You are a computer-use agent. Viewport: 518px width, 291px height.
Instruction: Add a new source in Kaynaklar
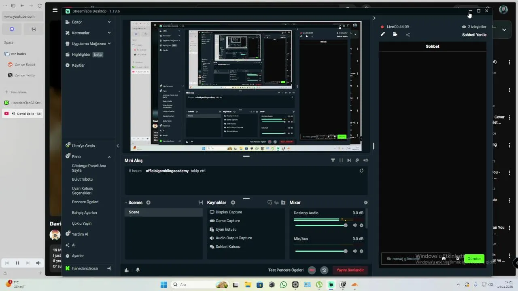[233, 202]
